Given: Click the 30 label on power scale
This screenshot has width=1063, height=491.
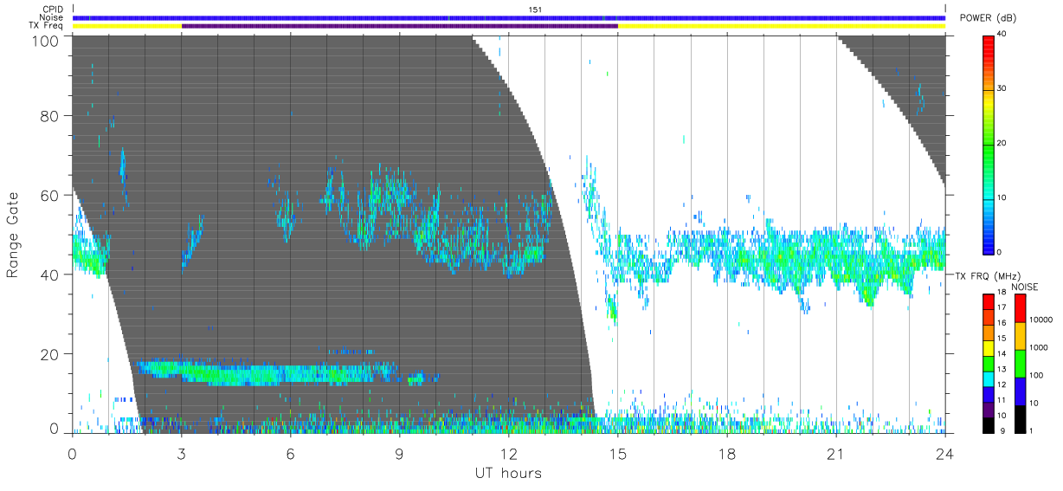Looking at the screenshot, I should tap(1002, 89).
